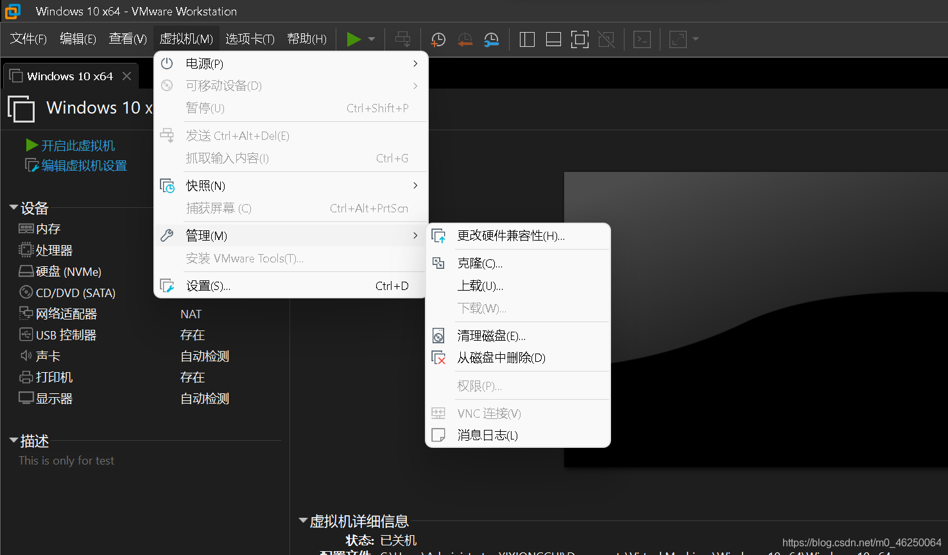This screenshot has height=555, width=948.
Task: Open stretch display dropdown arrow
Action: pyautogui.click(x=696, y=39)
